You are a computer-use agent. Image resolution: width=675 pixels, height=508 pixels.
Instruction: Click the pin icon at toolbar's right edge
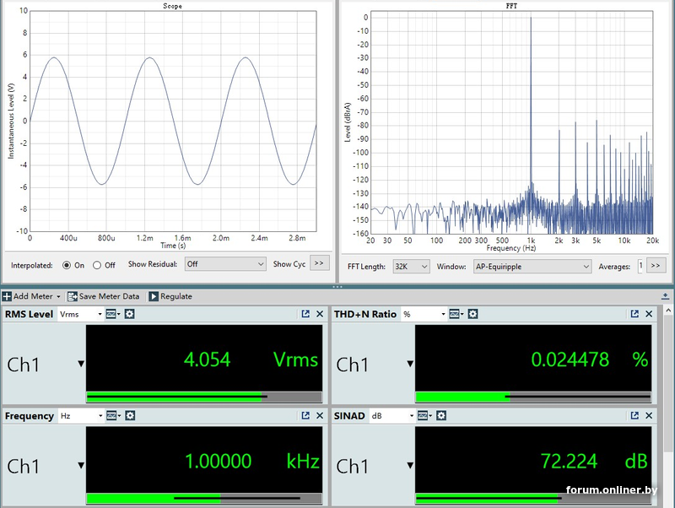coord(667,295)
